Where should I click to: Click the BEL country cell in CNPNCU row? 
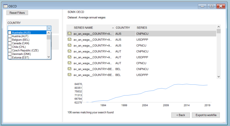click(x=118, y=69)
